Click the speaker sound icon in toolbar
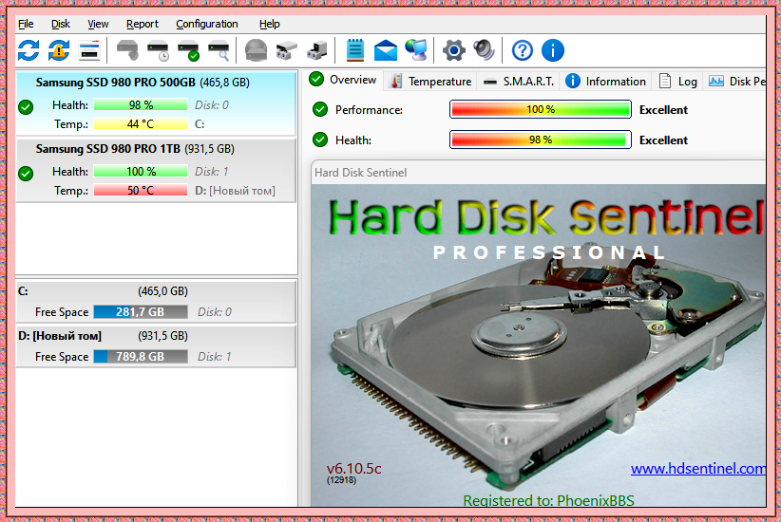781x522 pixels. coord(484,49)
